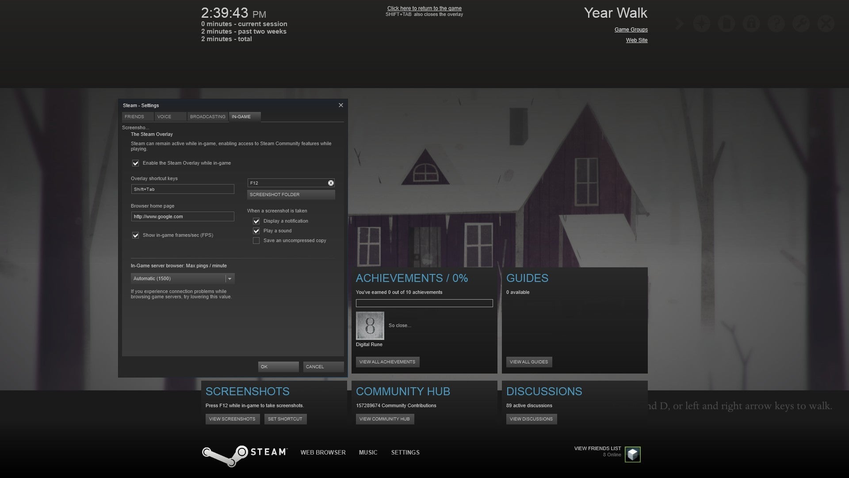Select the IN-GAME tab
849x478 pixels.
click(x=241, y=116)
